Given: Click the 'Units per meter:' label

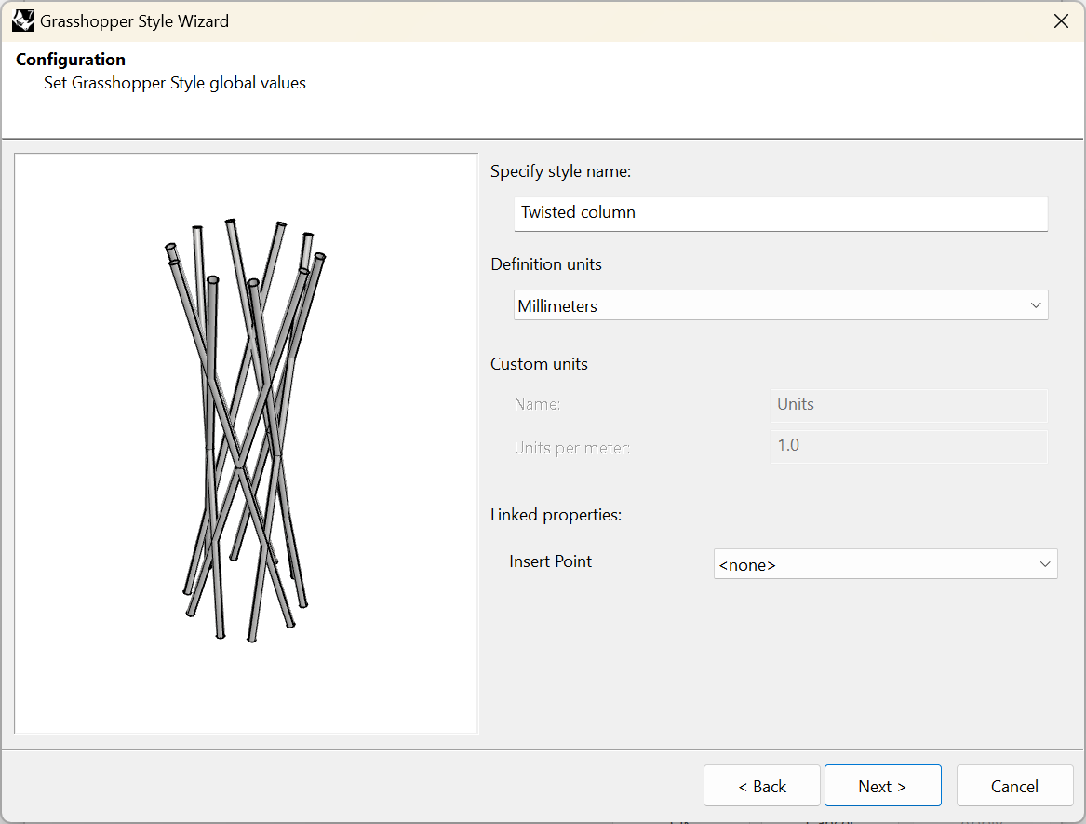Looking at the screenshot, I should tap(572, 449).
